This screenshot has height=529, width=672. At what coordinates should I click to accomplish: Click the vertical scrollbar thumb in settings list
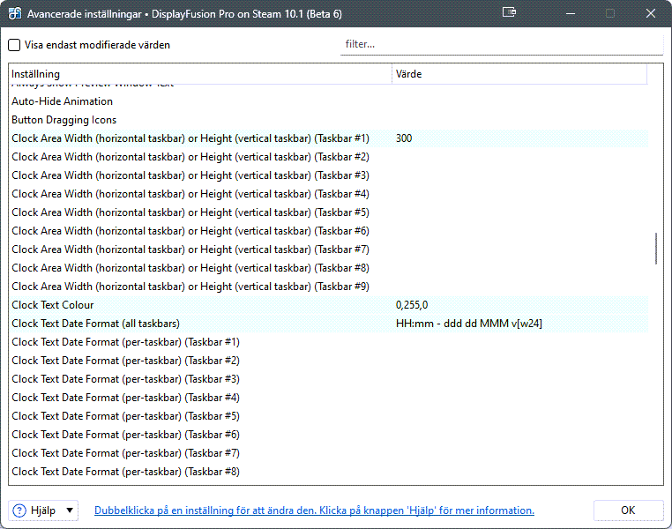(x=655, y=249)
